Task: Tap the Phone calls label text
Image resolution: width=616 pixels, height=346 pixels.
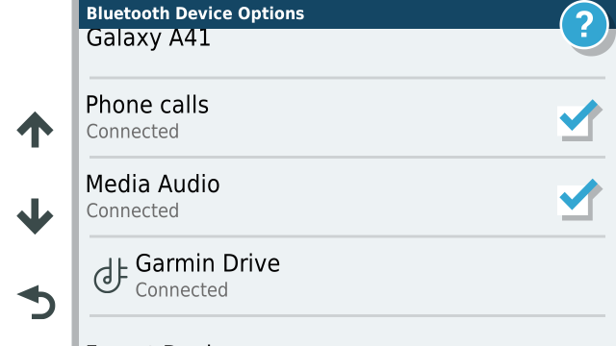Action: point(147,105)
